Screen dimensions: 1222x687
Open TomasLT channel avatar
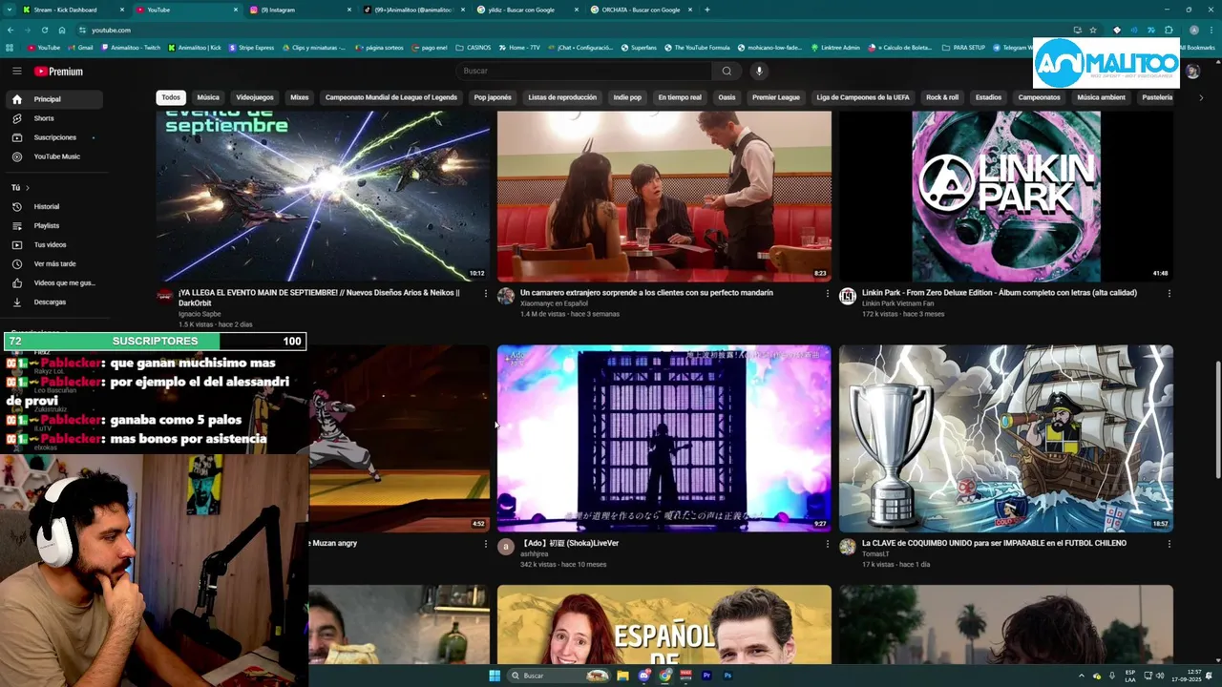click(848, 546)
